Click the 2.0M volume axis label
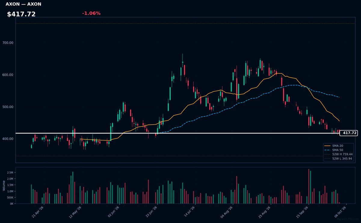The image size is (361, 223). pyautogui.click(x=10, y=179)
